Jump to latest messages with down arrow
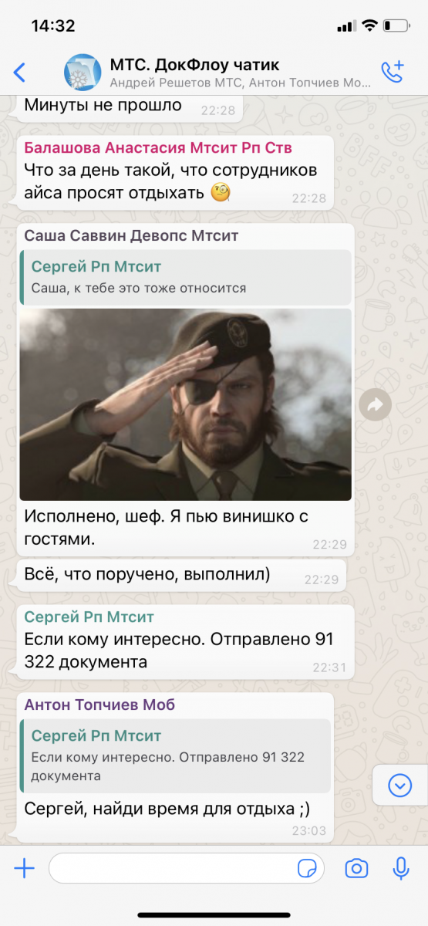This screenshot has height=926, width=428. 399,786
